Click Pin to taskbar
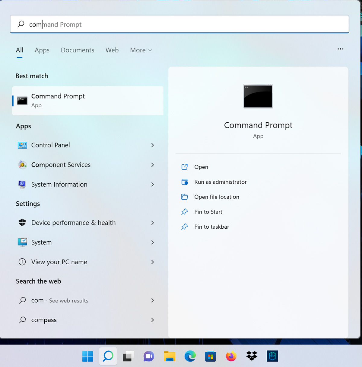This screenshot has height=367, width=362. point(212,227)
